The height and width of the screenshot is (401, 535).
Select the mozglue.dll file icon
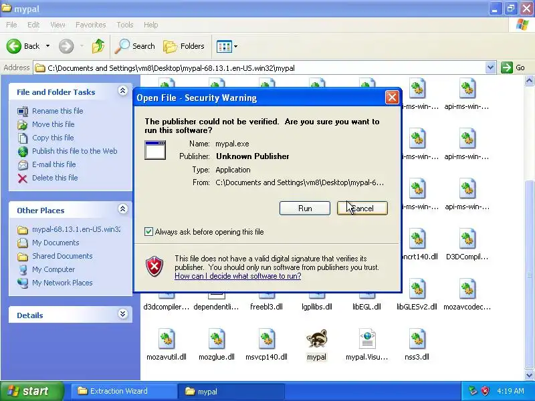[x=217, y=339]
